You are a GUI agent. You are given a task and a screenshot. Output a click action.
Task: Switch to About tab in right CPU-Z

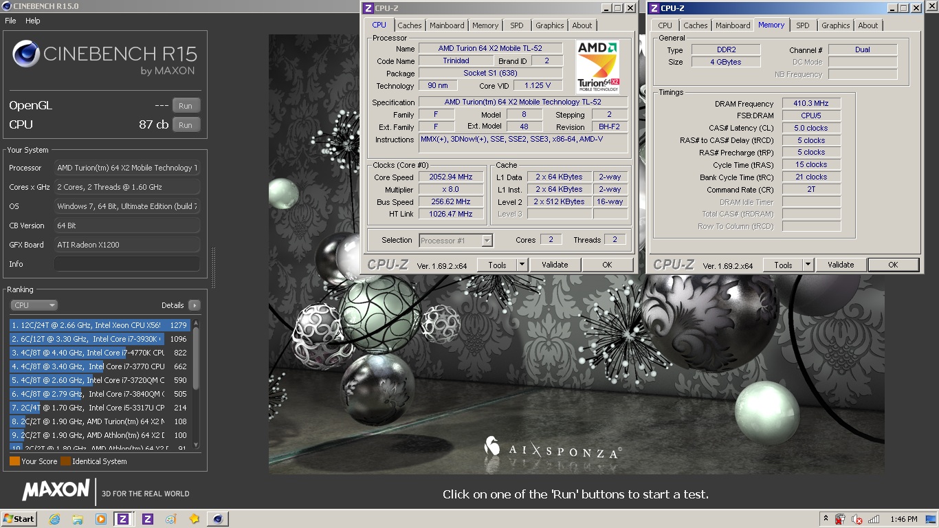pyautogui.click(x=868, y=25)
